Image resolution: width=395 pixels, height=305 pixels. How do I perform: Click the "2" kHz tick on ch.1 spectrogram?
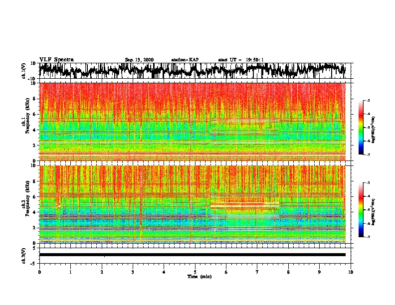coord(34,146)
